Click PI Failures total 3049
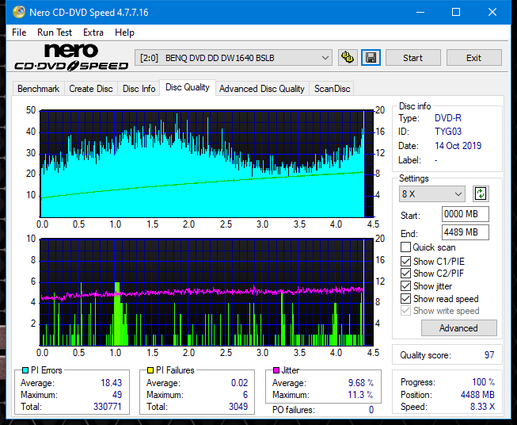This screenshot has width=517, height=425. tap(238, 406)
